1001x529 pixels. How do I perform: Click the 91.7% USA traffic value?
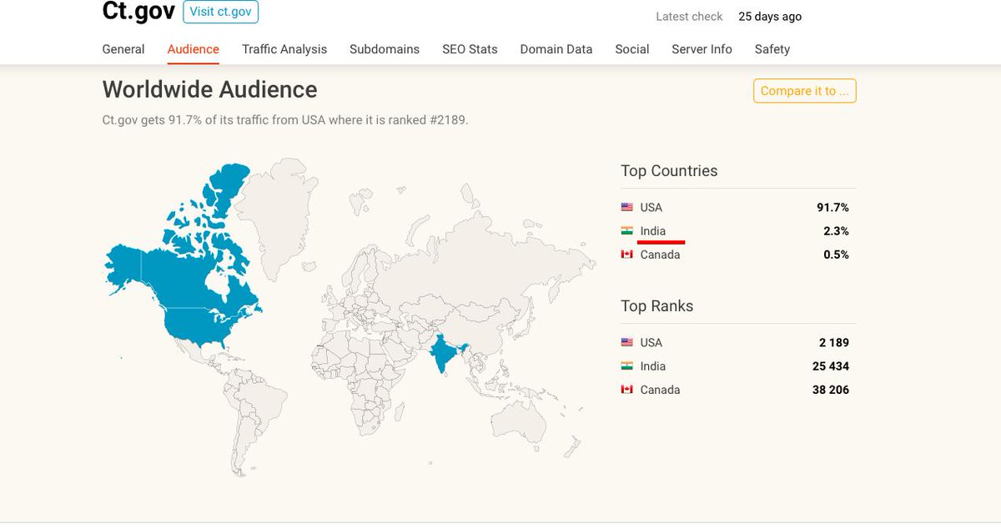coord(832,207)
